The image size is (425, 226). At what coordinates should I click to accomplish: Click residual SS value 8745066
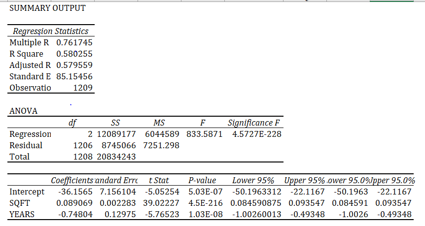tap(119, 146)
